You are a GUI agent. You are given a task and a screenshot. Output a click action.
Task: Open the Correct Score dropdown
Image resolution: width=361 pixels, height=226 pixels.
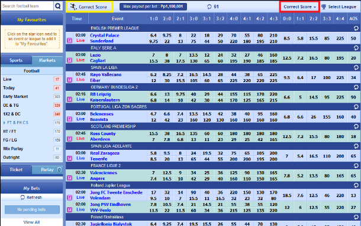tap(299, 7)
